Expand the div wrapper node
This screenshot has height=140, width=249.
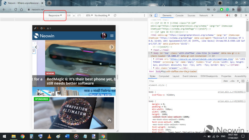tap(154, 68)
